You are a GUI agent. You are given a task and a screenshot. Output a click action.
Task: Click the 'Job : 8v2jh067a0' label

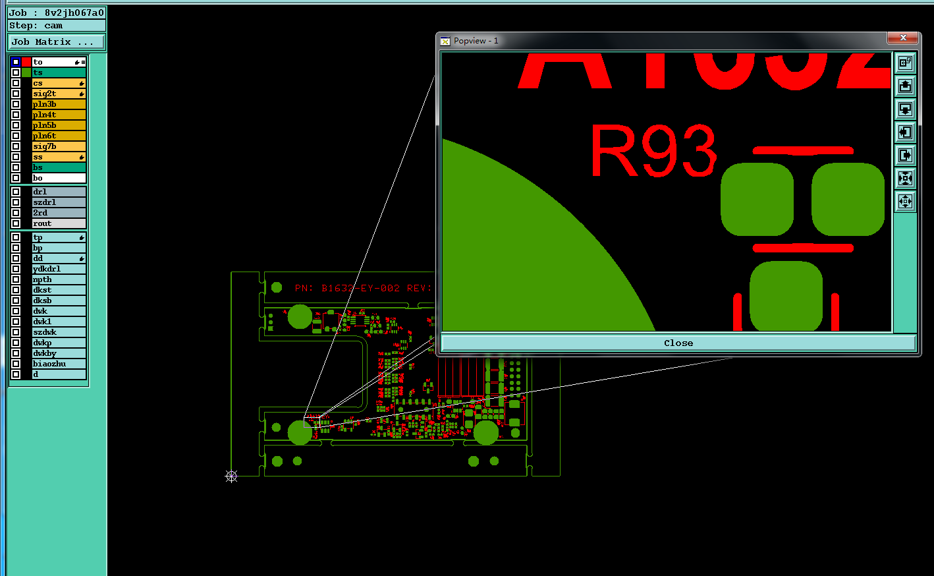(x=57, y=13)
